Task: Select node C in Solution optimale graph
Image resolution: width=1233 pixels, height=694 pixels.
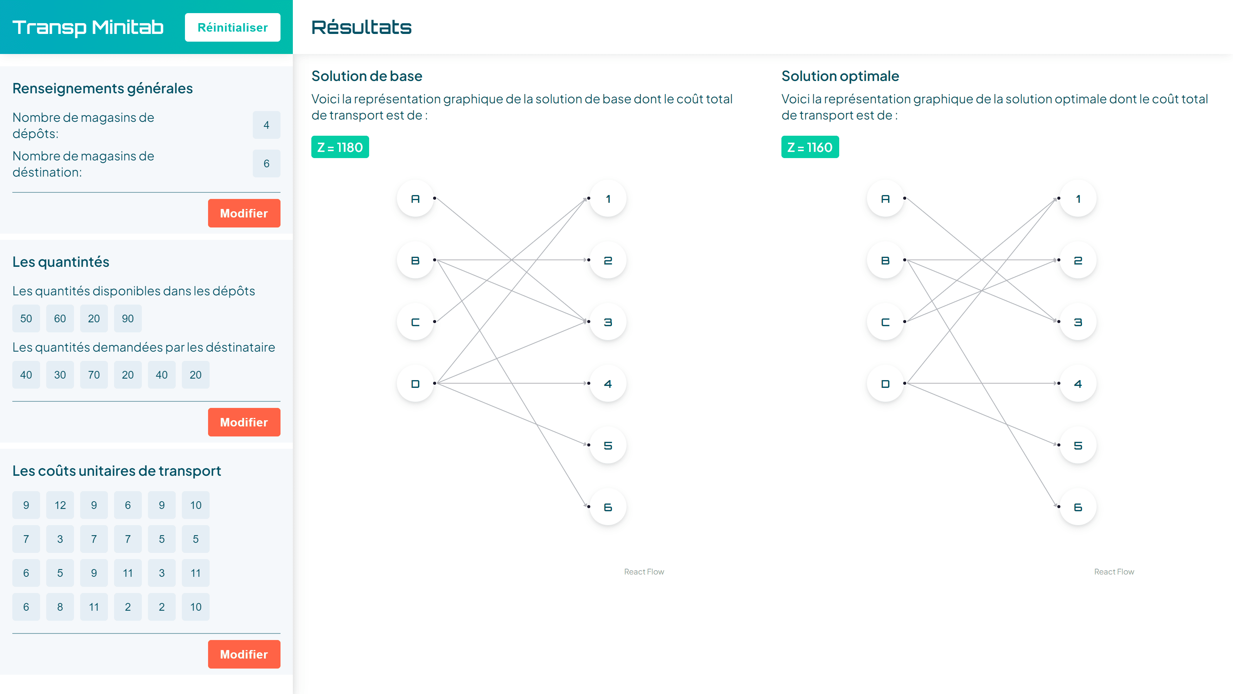Action: click(x=885, y=322)
